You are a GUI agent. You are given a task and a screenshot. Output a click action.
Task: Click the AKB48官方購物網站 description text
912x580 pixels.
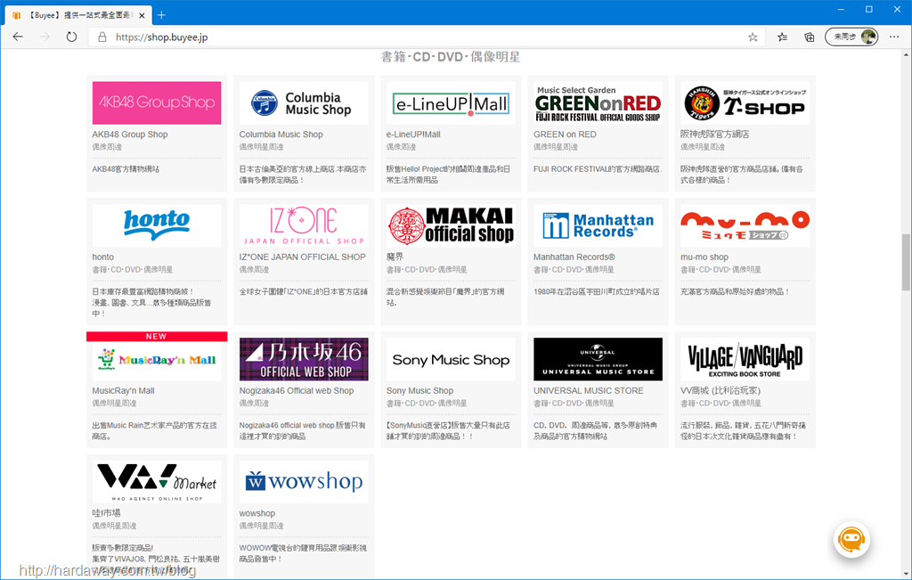coord(126,169)
